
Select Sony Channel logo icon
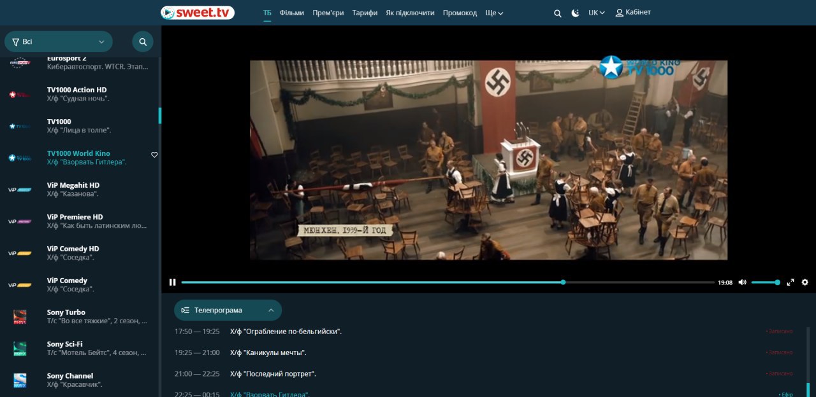click(20, 380)
